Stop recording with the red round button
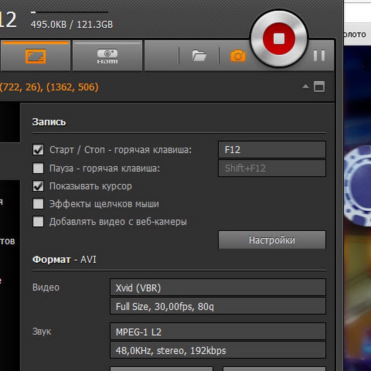 279,39
